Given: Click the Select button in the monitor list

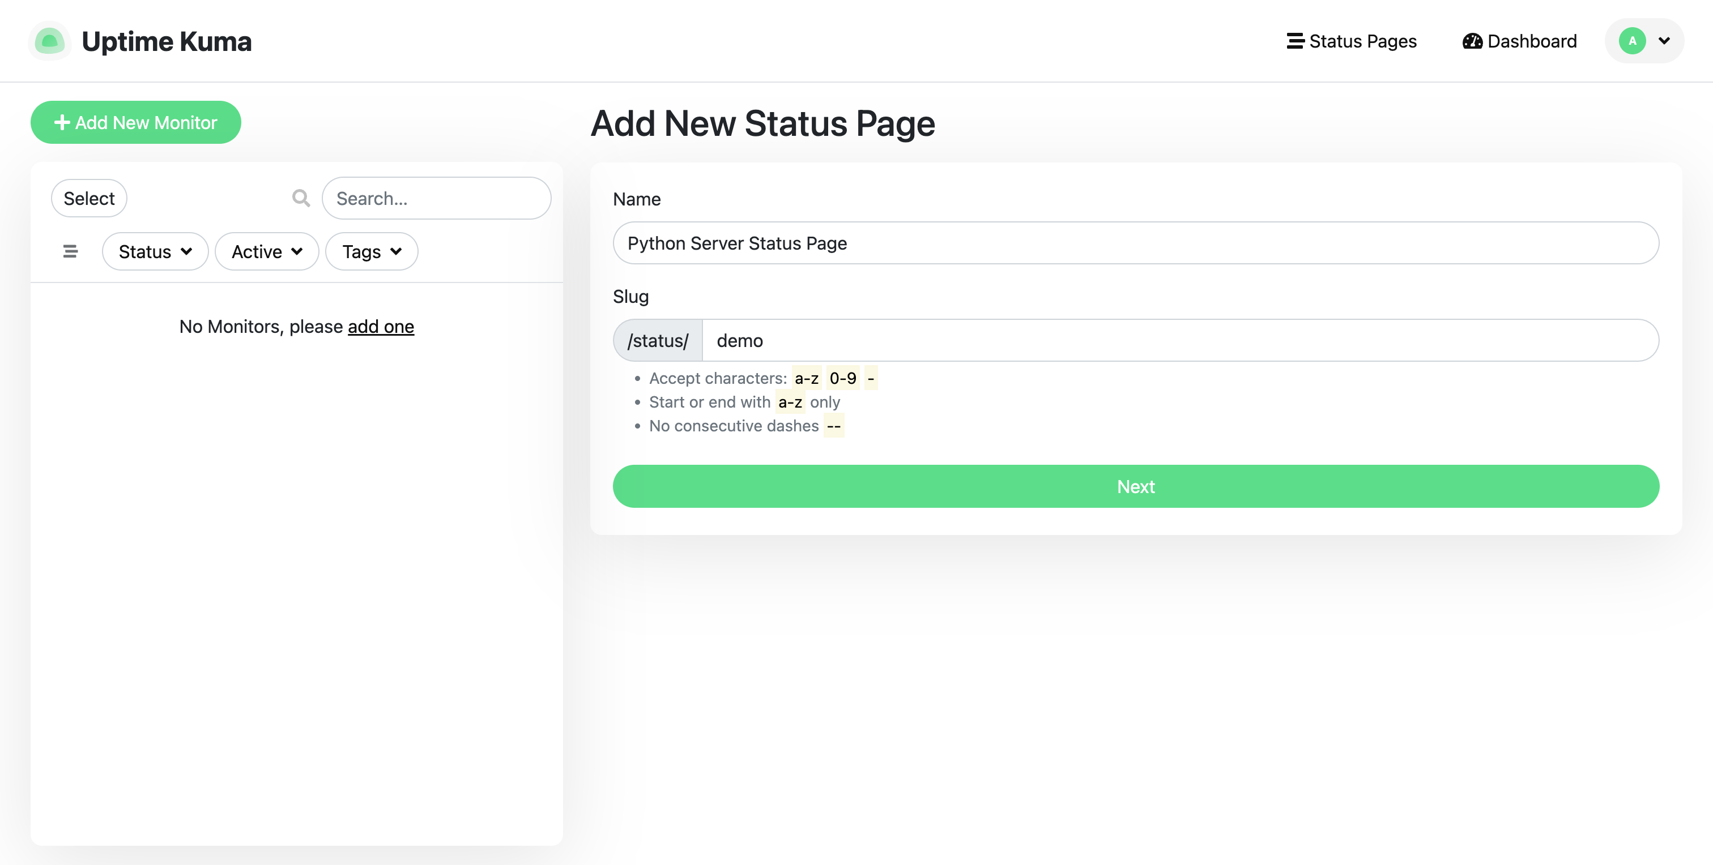Looking at the screenshot, I should 89,198.
